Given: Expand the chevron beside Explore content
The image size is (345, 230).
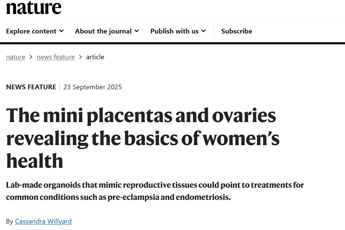Looking at the screenshot, I should coord(61,31).
